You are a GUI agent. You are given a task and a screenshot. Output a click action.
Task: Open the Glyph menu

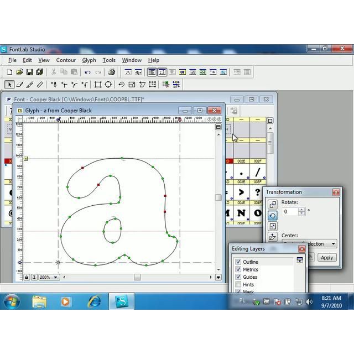click(x=89, y=60)
